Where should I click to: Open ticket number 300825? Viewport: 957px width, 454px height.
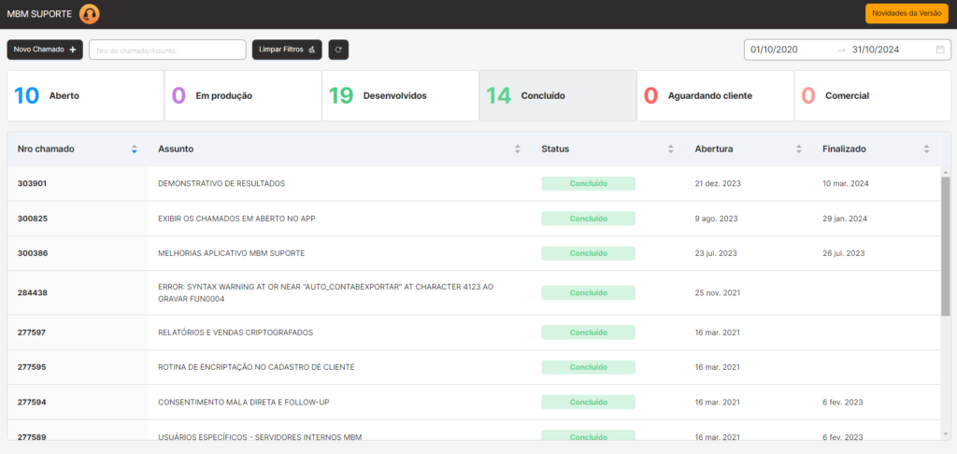point(32,219)
